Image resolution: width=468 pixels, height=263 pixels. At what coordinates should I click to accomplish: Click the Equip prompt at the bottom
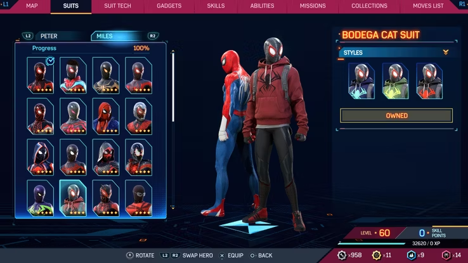coord(232,255)
